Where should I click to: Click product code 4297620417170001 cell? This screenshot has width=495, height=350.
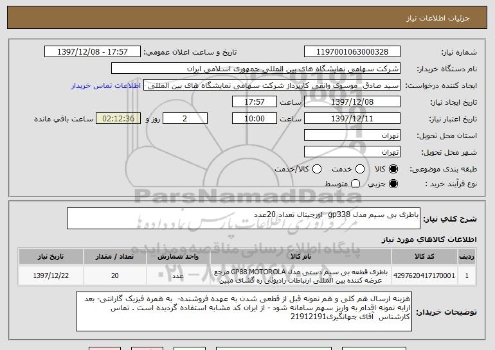click(x=424, y=276)
